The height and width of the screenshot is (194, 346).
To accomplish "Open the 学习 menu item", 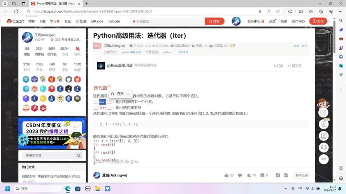I will coord(54,21).
